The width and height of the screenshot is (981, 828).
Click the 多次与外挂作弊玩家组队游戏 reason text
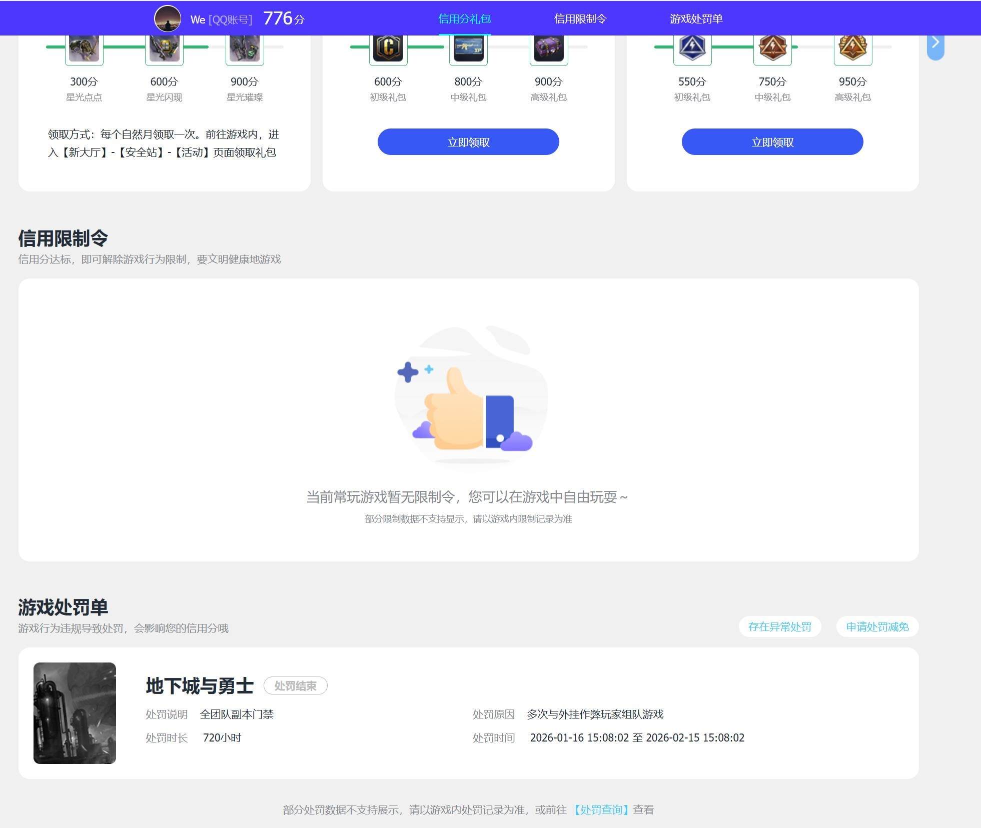(x=595, y=714)
